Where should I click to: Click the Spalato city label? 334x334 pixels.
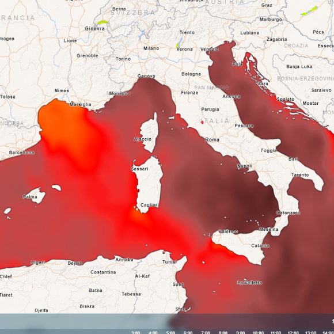coord(286,99)
